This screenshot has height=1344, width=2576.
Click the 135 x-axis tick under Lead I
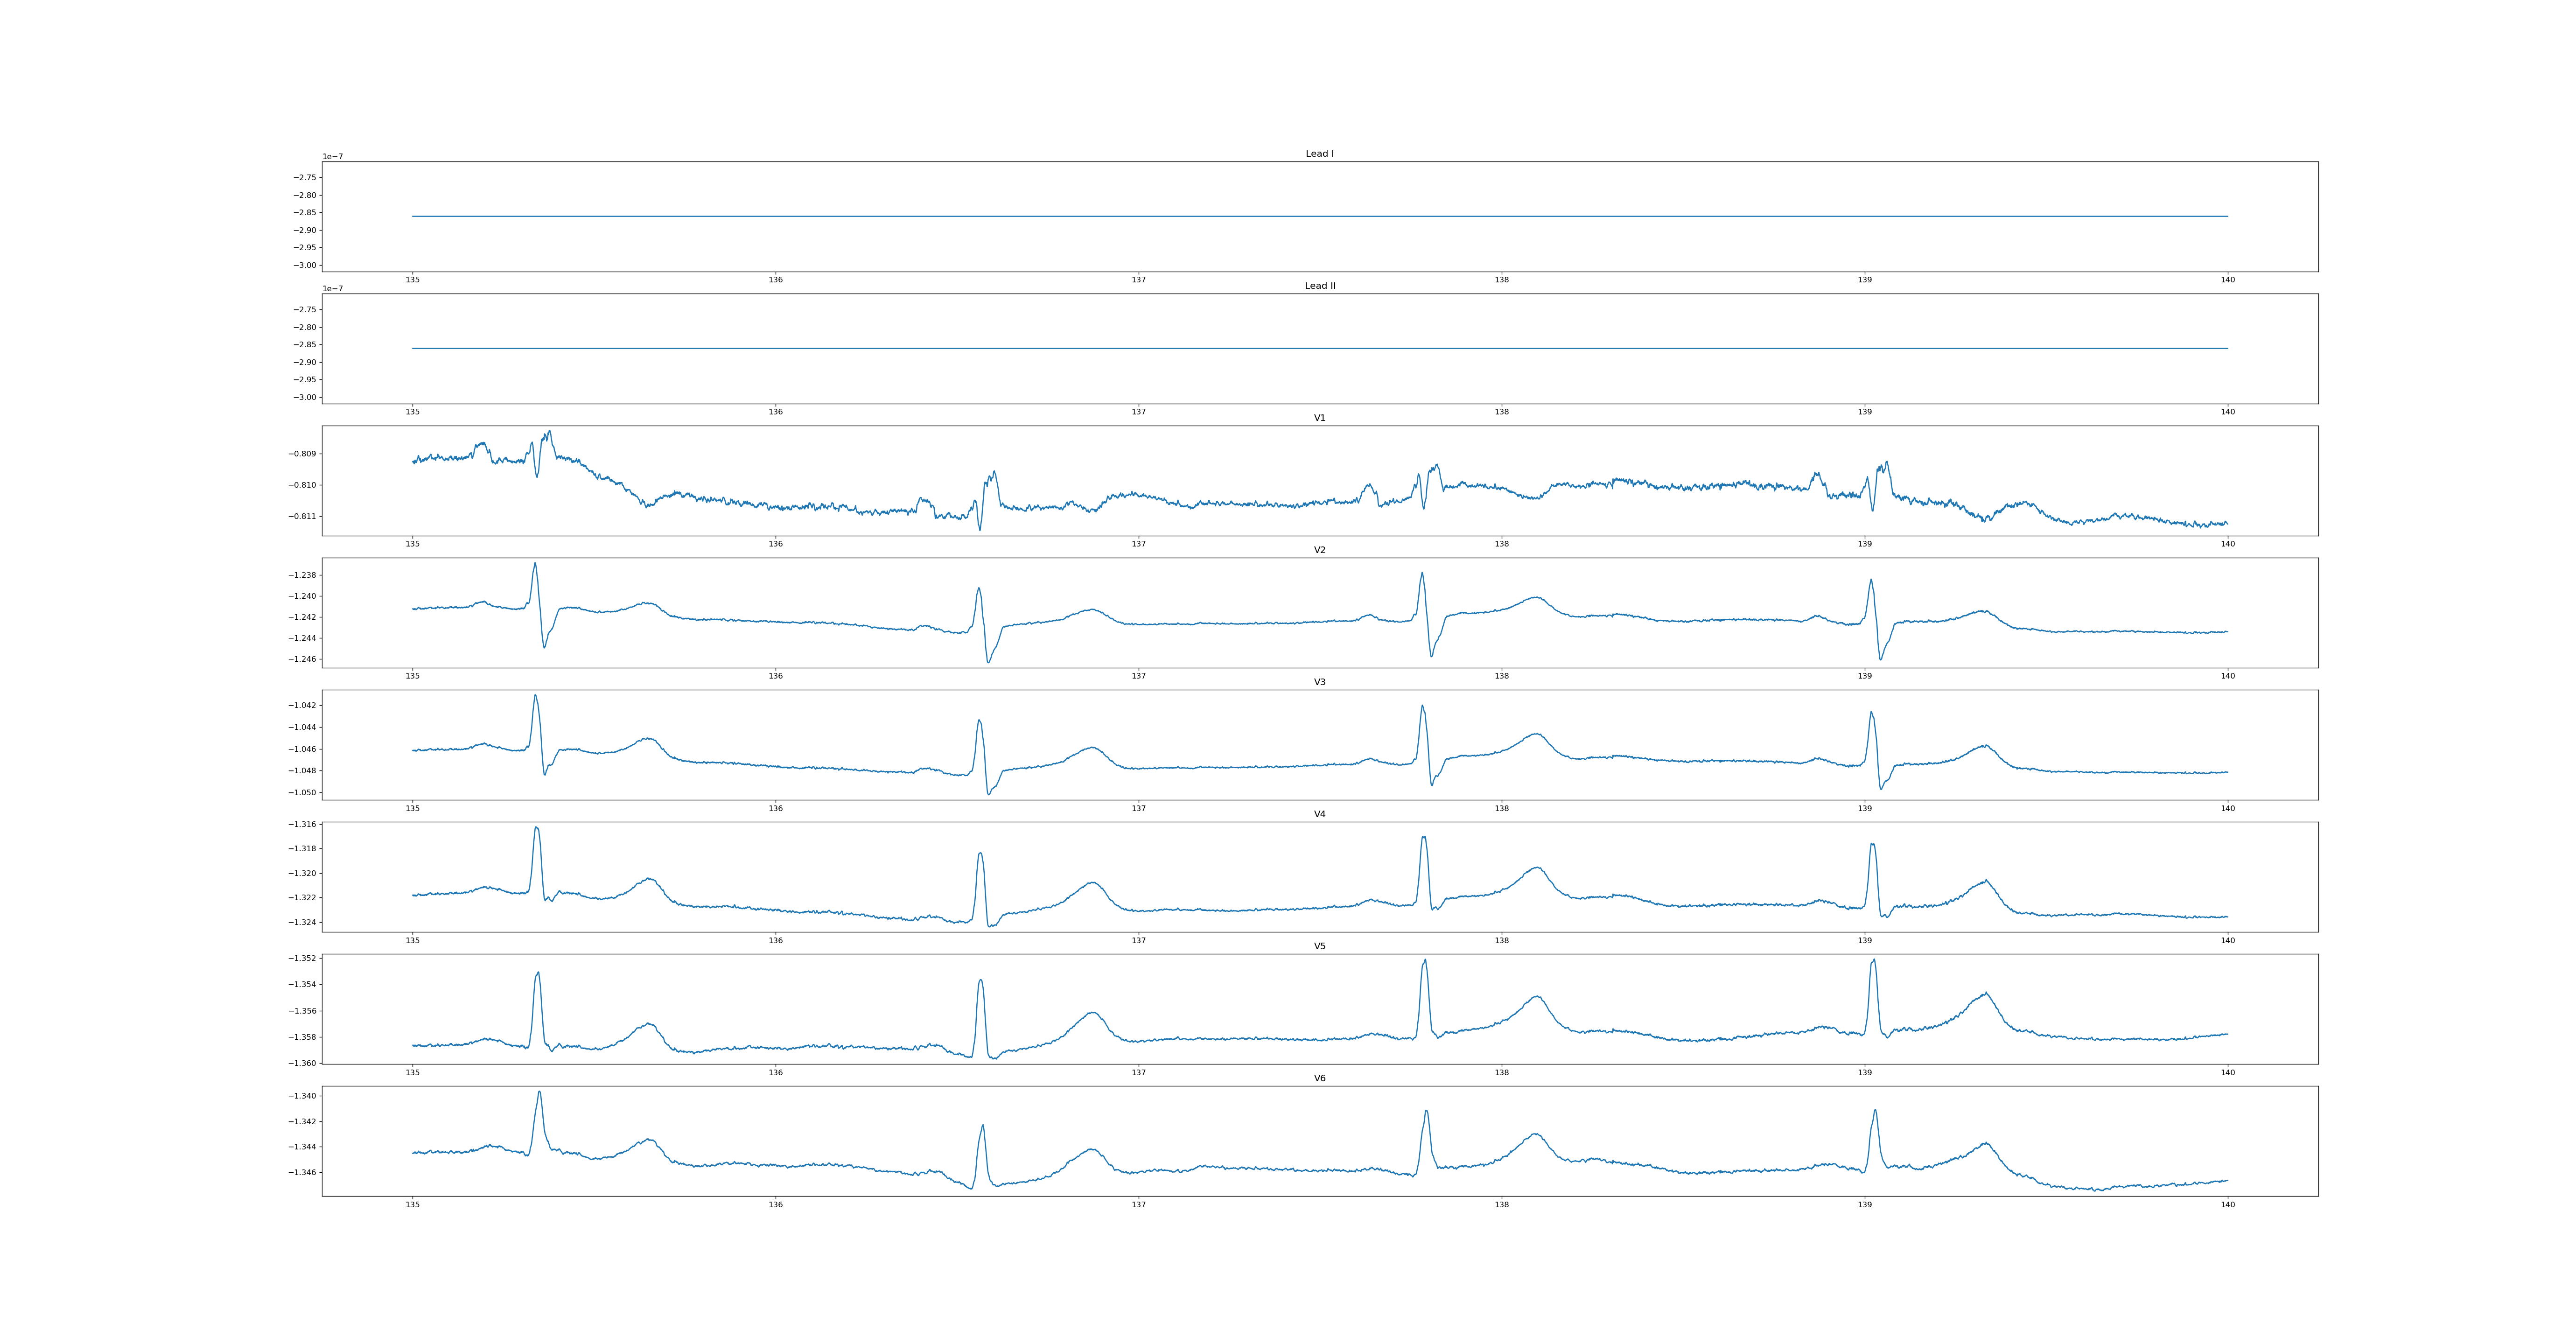coord(412,280)
